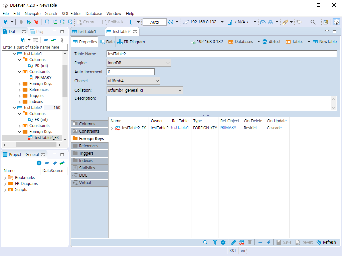
Task: Select the Statistics section in side list
Action: tap(90, 168)
